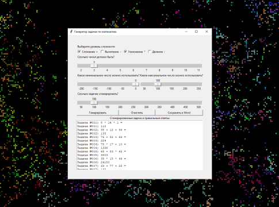The width and height of the screenshot is (279, 207).
Task: Close the math task generator window
Action: (207, 32)
